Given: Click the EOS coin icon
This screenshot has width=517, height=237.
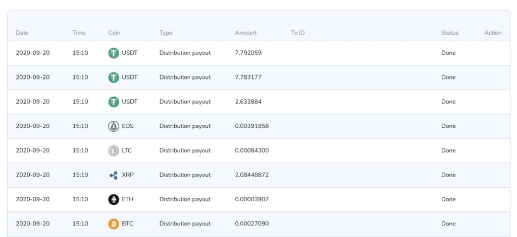Looking at the screenshot, I should click(x=114, y=126).
